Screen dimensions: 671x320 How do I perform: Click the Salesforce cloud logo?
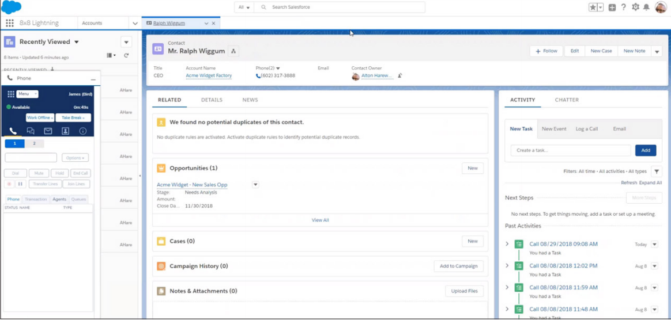point(11,7)
